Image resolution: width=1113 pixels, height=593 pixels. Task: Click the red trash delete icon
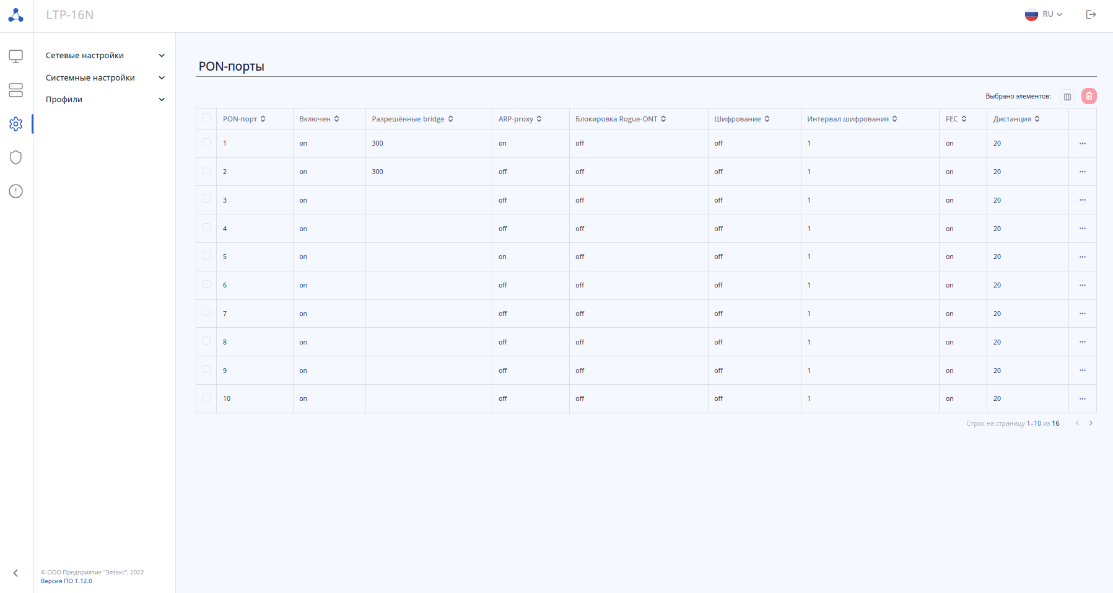coord(1089,96)
